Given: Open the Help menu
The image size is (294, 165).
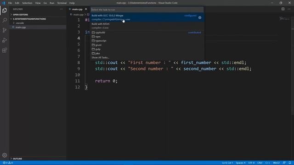Looking at the screenshot, I should 72,3.
